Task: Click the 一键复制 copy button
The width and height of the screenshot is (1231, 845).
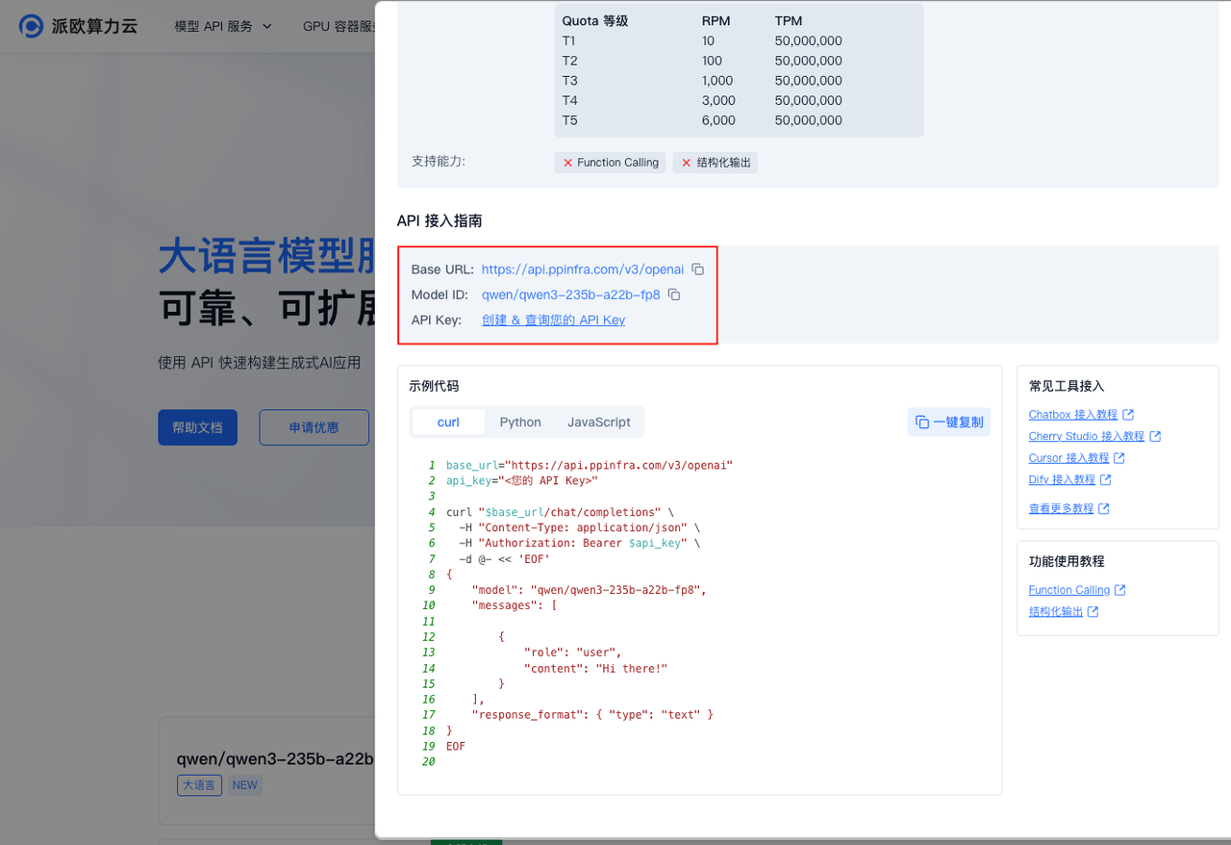Action: click(x=949, y=422)
